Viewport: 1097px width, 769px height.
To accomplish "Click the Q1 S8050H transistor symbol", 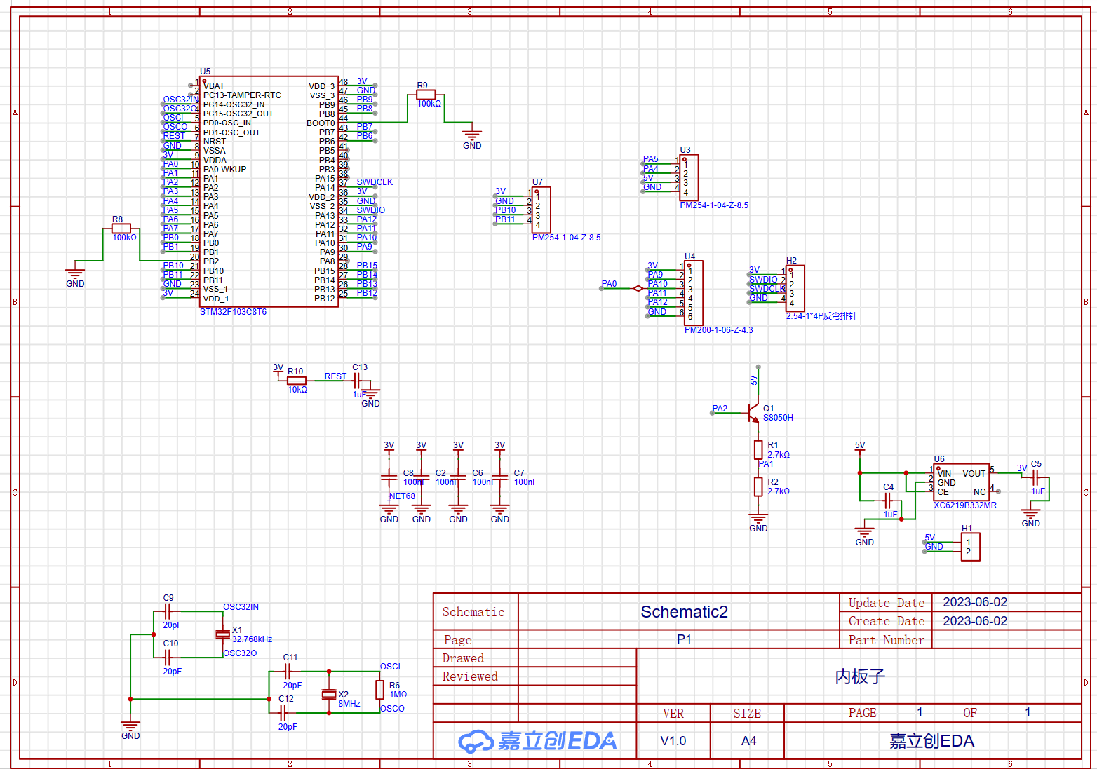I will 754,413.
